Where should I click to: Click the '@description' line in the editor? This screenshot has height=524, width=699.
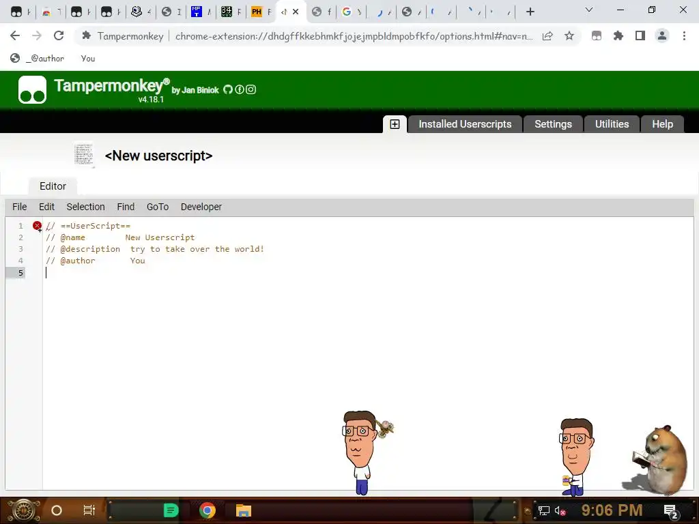(x=155, y=249)
